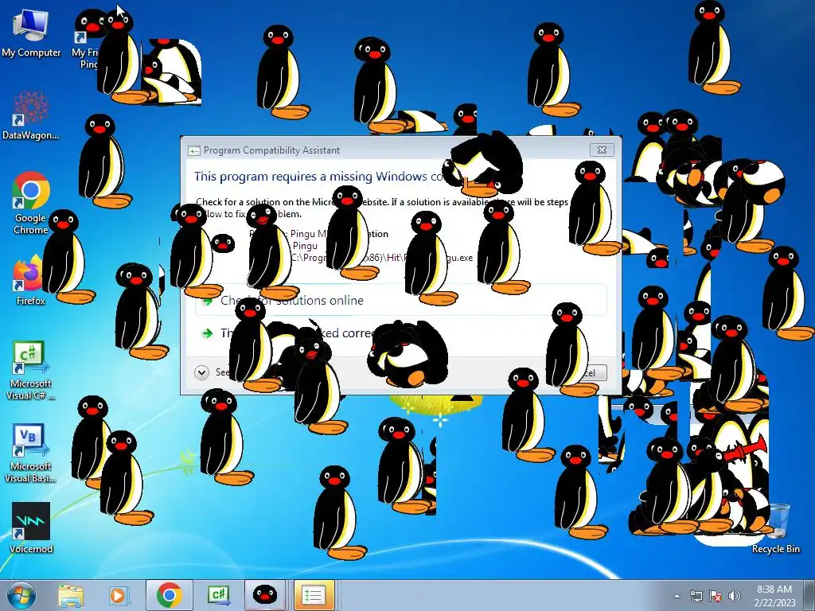Choose Check for solutions online
The width and height of the screenshot is (815, 611).
click(401, 300)
